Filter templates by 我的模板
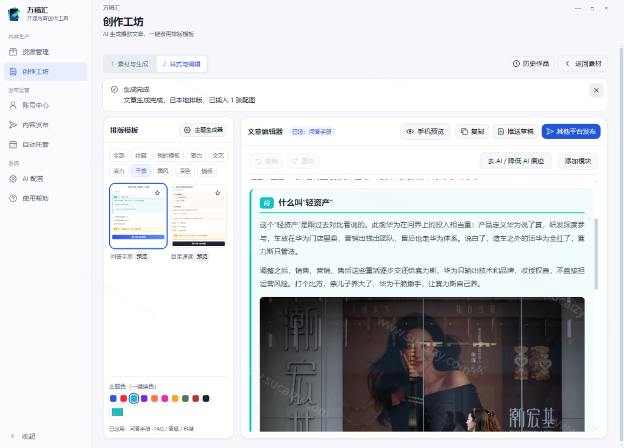This screenshot has width=624, height=448. click(168, 155)
